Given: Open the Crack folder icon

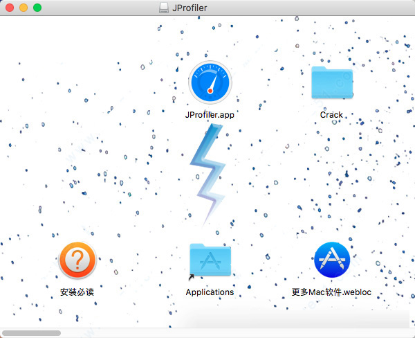Looking at the screenshot, I should 332,82.
